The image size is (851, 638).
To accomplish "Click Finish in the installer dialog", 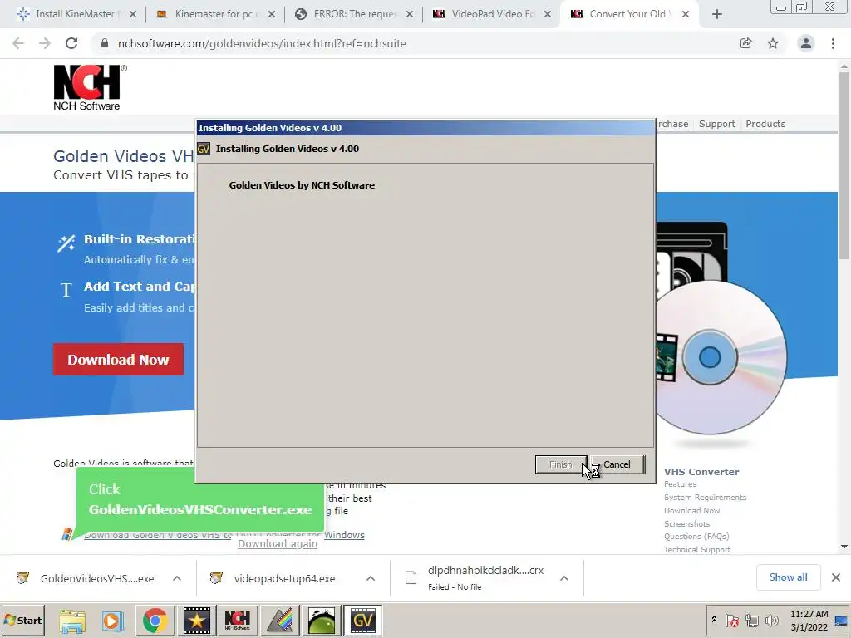I will (x=561, y=464).
